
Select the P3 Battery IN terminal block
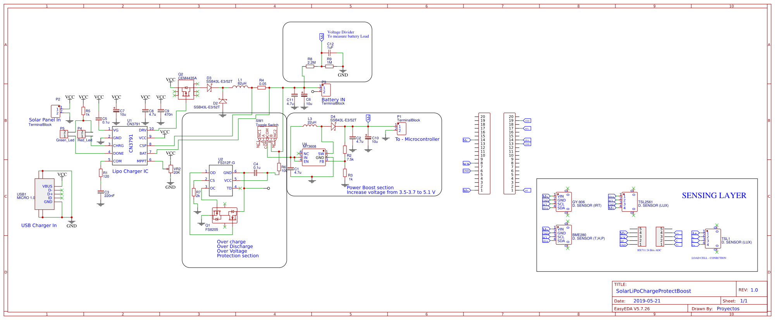pyautogui.click(x=326, y=90)
